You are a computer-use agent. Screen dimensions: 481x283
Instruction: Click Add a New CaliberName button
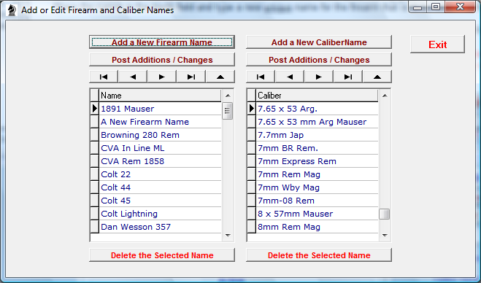point(319,42)
